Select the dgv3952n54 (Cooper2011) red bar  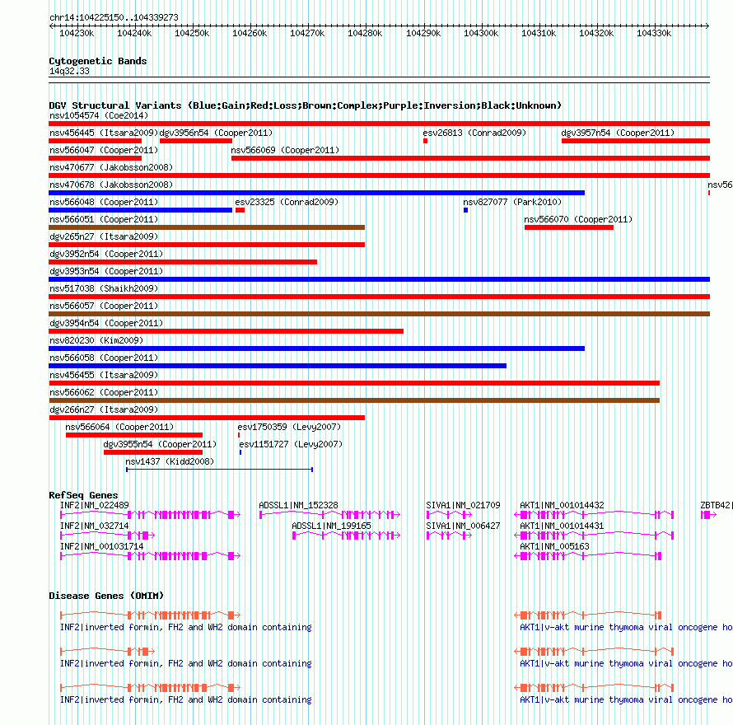183,262
